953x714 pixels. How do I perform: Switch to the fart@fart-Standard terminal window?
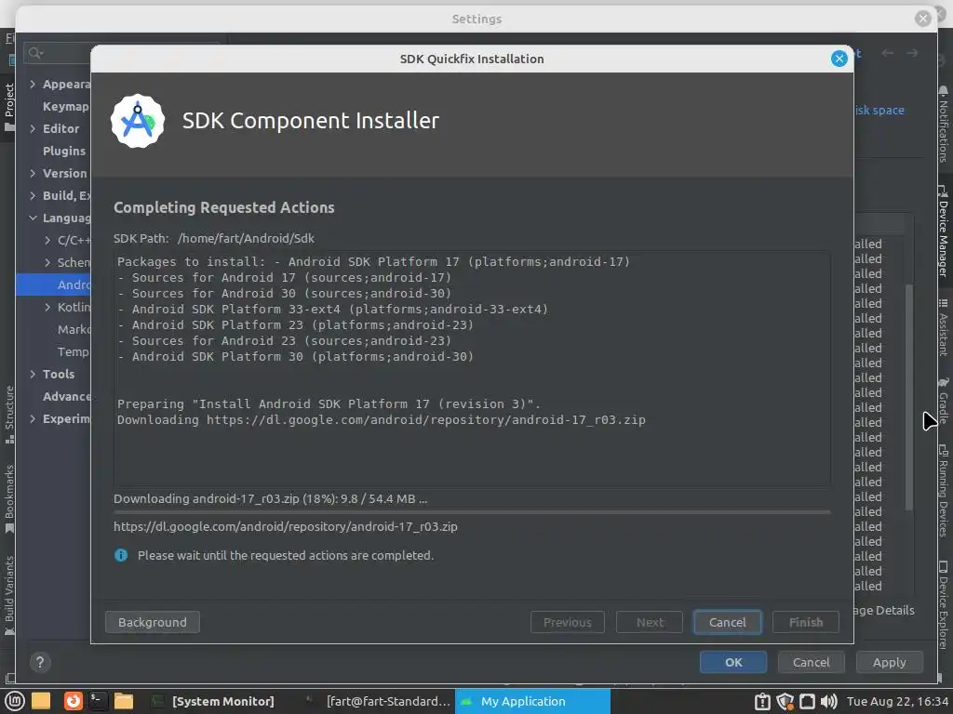(378, 701)
